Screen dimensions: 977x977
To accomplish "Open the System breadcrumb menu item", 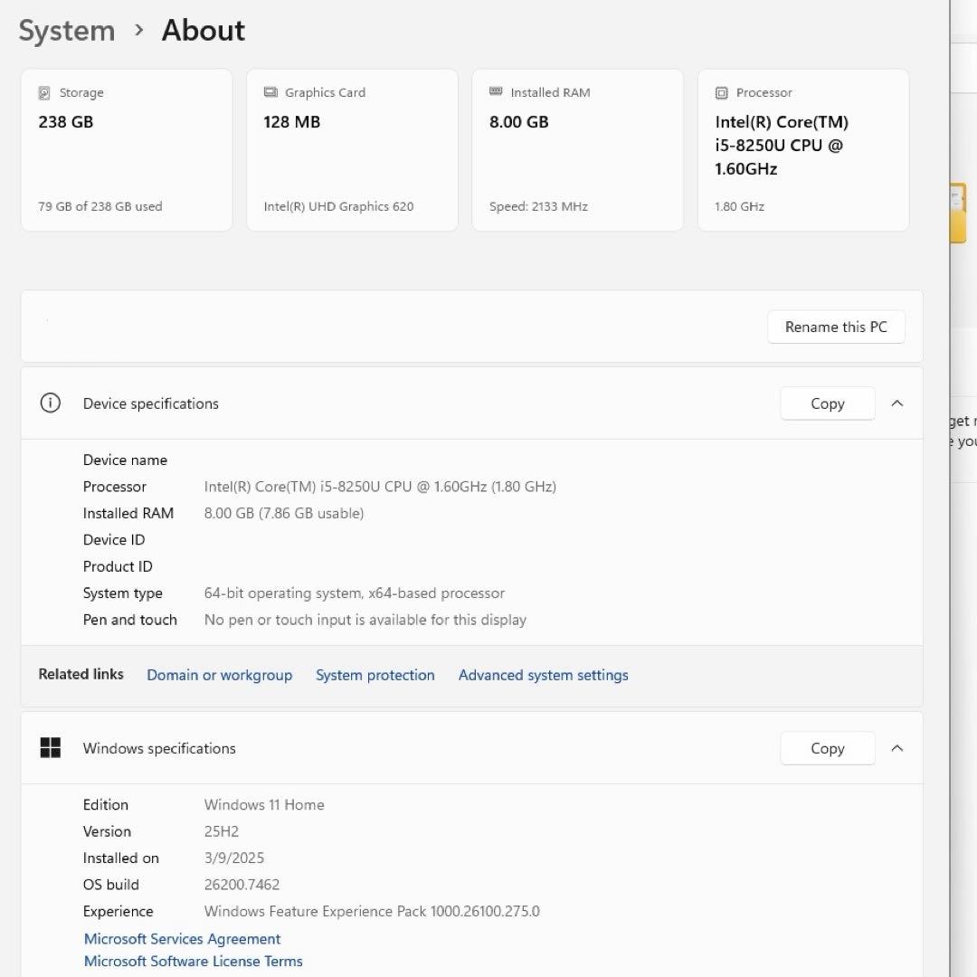I will pyautogui.click(x=66, y=30).
